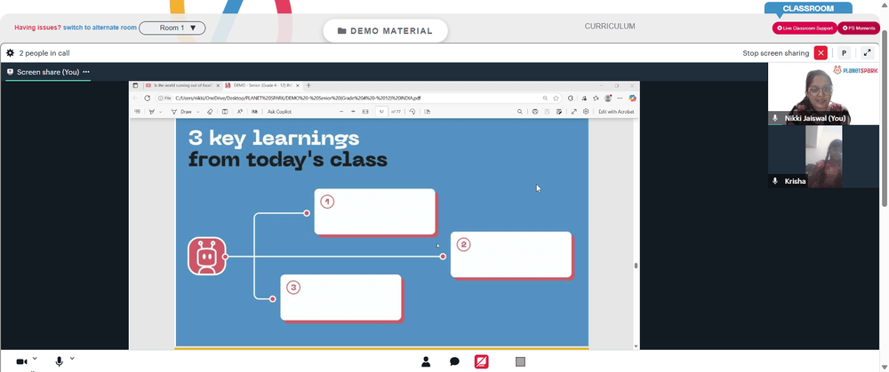Screen dimensions: 889x372
Task: Click switch to alternate room link
Action: tap(100, 28)
